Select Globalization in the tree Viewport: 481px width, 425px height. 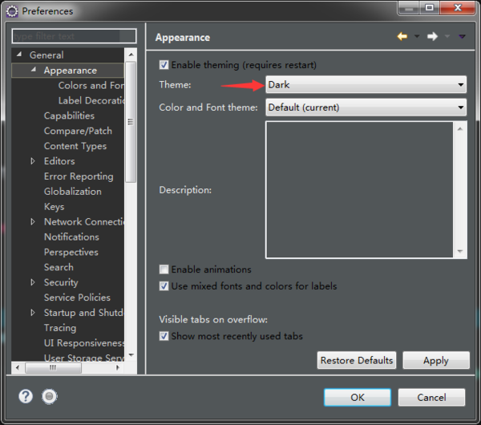(x=72, y=192)
